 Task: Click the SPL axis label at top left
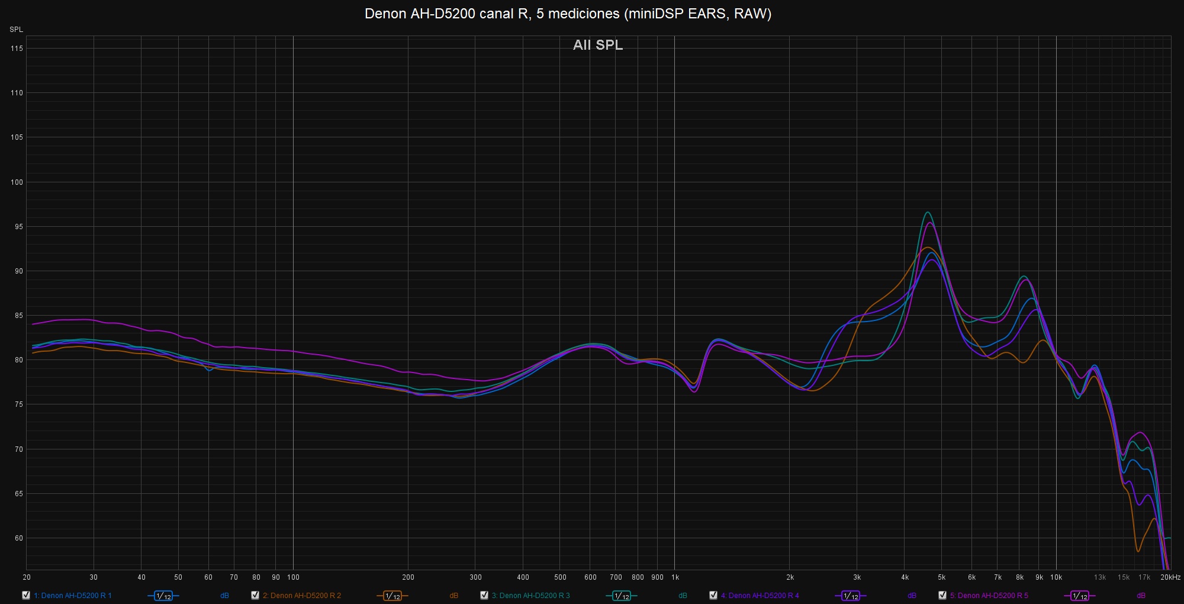coord(16,30)
